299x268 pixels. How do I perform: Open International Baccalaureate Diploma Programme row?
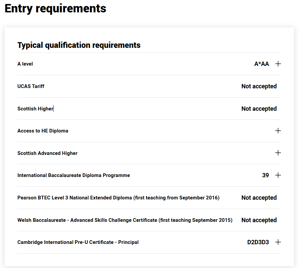[149, 175]
